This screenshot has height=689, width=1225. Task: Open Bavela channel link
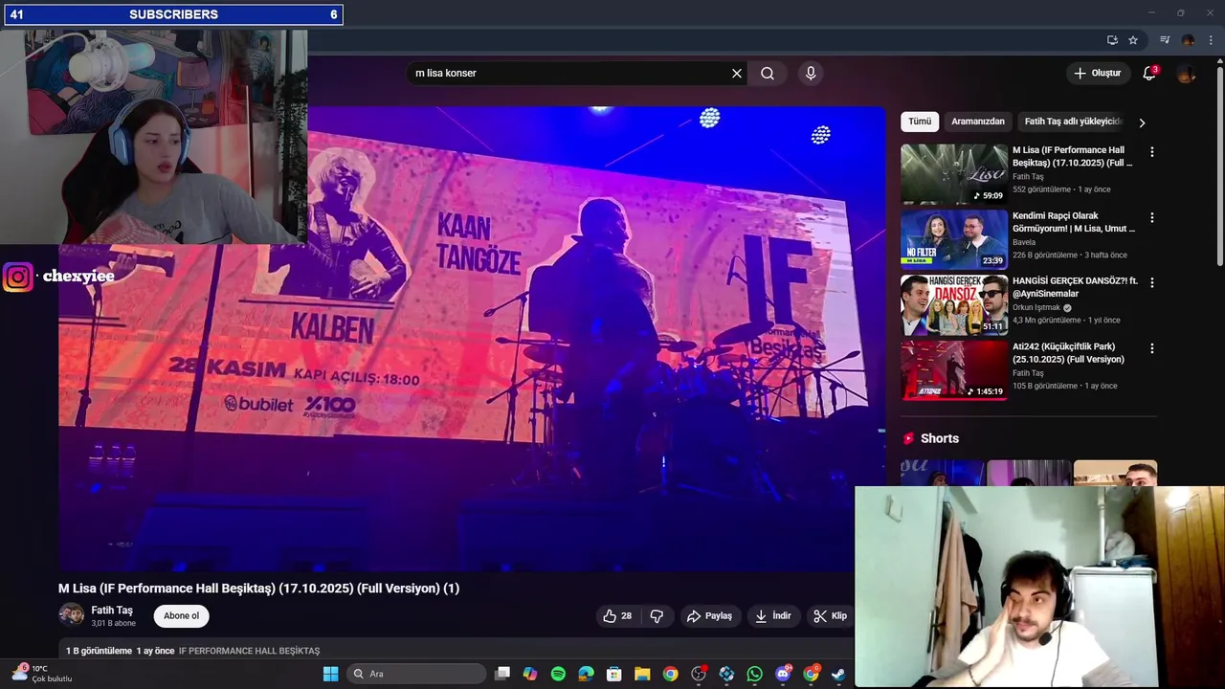[1024, 242]
